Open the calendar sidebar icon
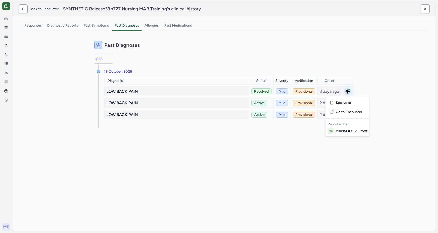Image resolution: width=438 pixels, height=233 pixels. (6, 27)
